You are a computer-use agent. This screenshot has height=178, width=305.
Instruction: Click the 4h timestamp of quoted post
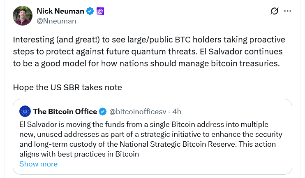pos(177,111)
